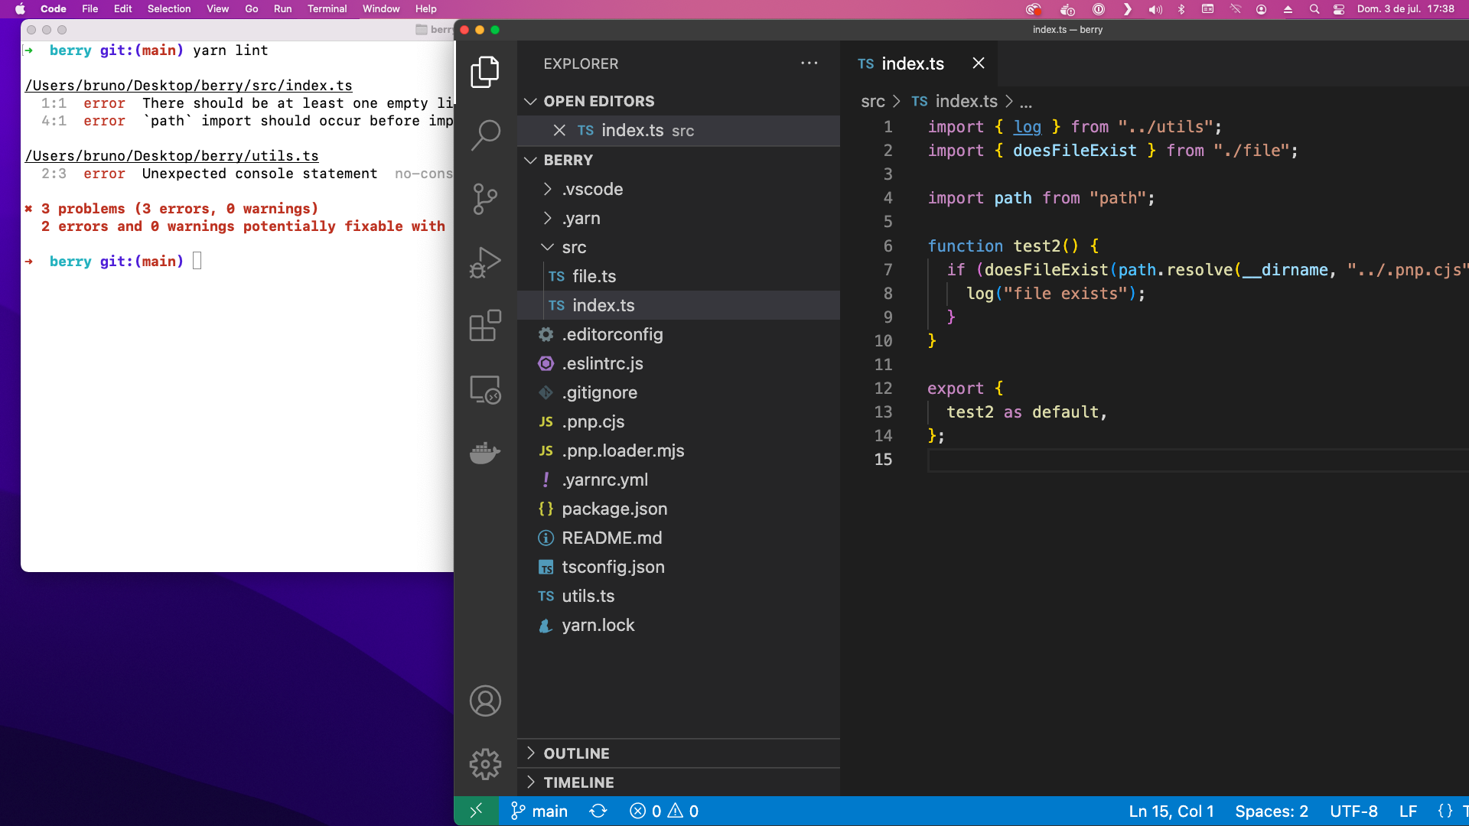The height and width of the screenshot is (826, 1469).
Task: Open the Go menu
Action: click(x=251, y=9)
